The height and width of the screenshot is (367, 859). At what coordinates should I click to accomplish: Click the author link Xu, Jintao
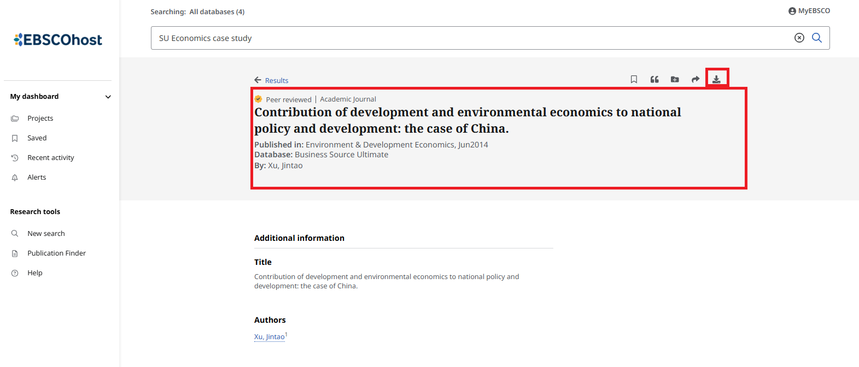pyautogui.click(x=269, y=337)
